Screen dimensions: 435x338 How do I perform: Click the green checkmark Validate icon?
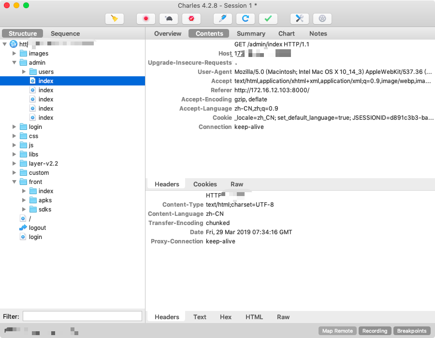268,19
